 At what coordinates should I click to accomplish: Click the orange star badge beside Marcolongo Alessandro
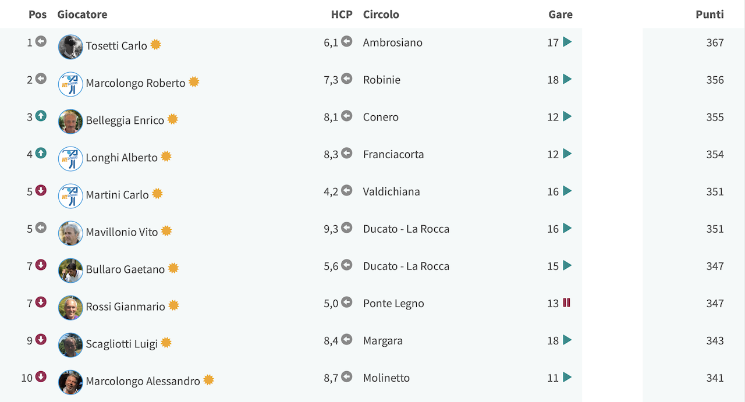tap(208, 380)
